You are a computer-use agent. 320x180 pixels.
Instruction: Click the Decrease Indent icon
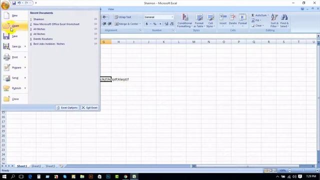(x=104, y=24)
